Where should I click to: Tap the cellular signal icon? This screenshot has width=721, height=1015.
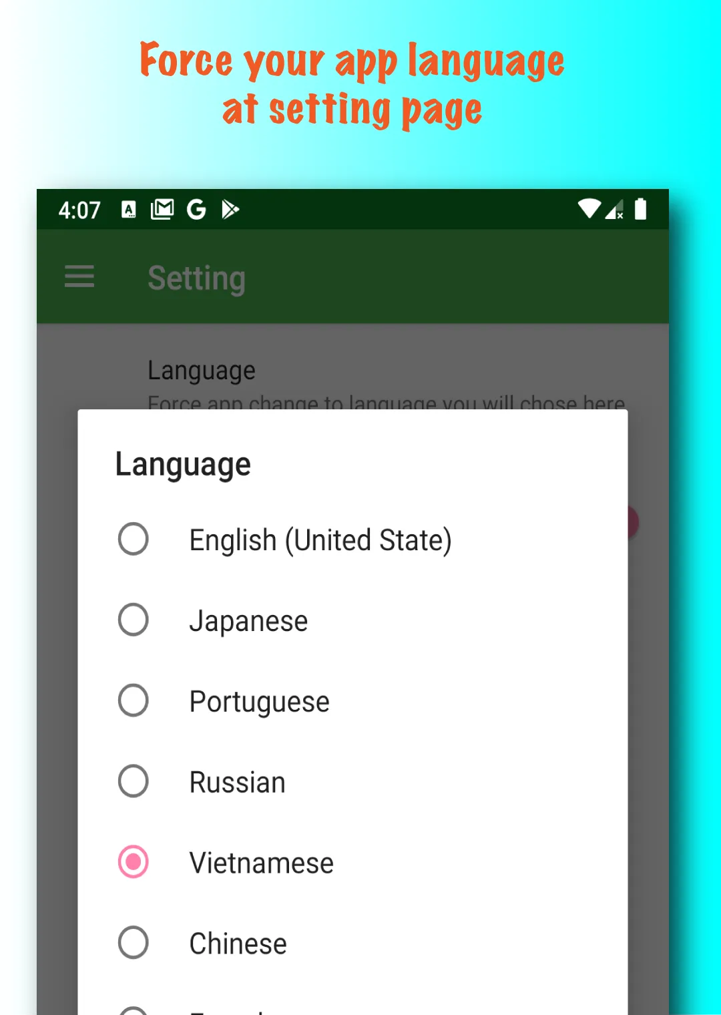pyautogui.click(x=614, y=210)
